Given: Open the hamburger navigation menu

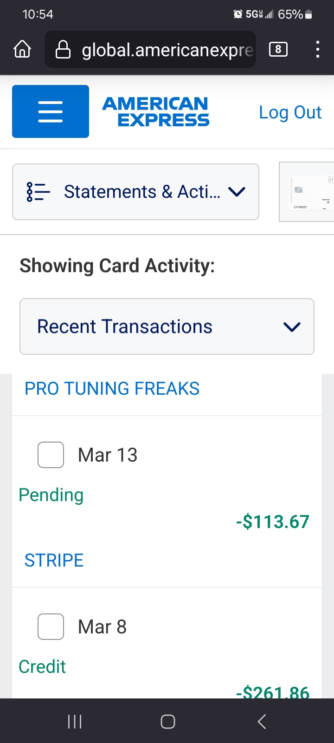Looking at the screenshot, I should click(51, 111).
